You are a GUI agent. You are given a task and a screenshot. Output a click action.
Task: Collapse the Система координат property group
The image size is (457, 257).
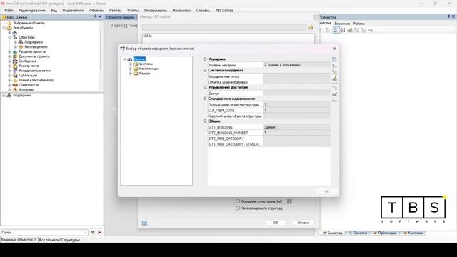point(205,70)
